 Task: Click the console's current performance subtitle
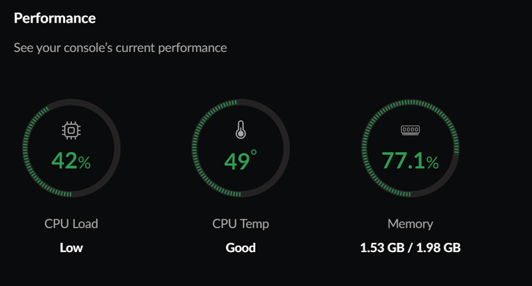click(120, 48)
